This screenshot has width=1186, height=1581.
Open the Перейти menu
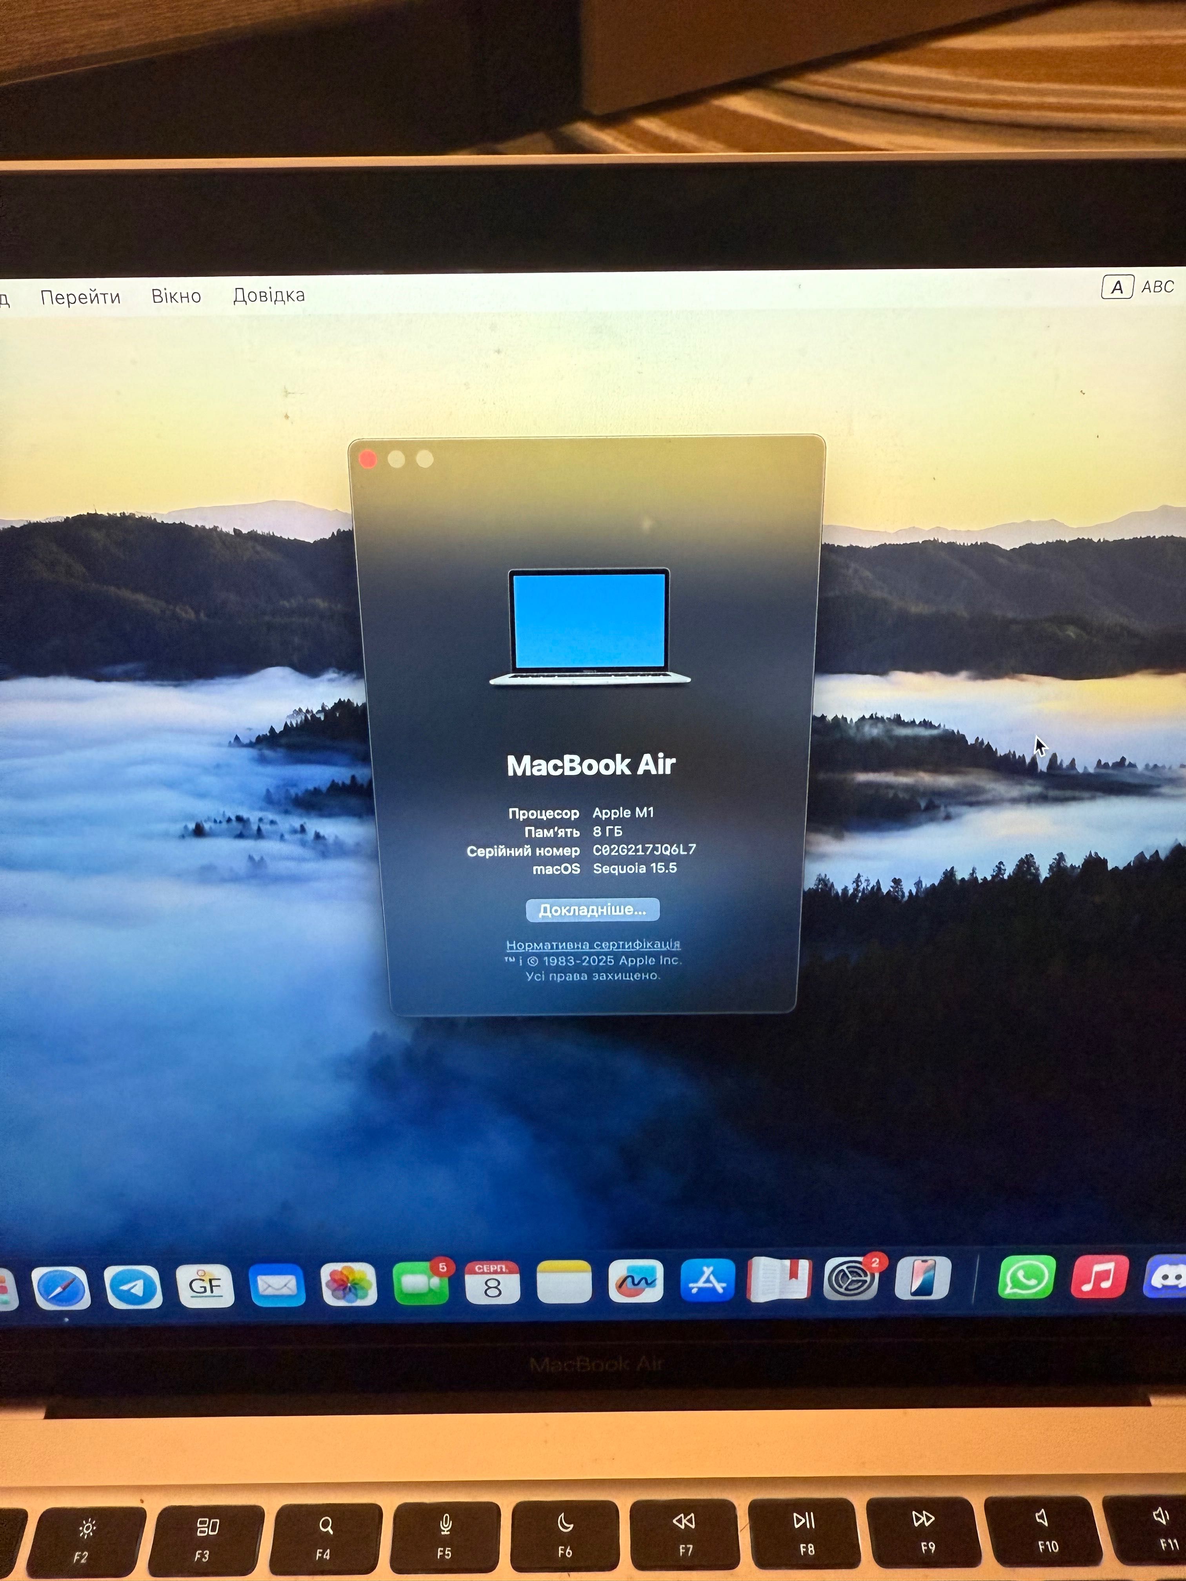[x=80, y=296]
